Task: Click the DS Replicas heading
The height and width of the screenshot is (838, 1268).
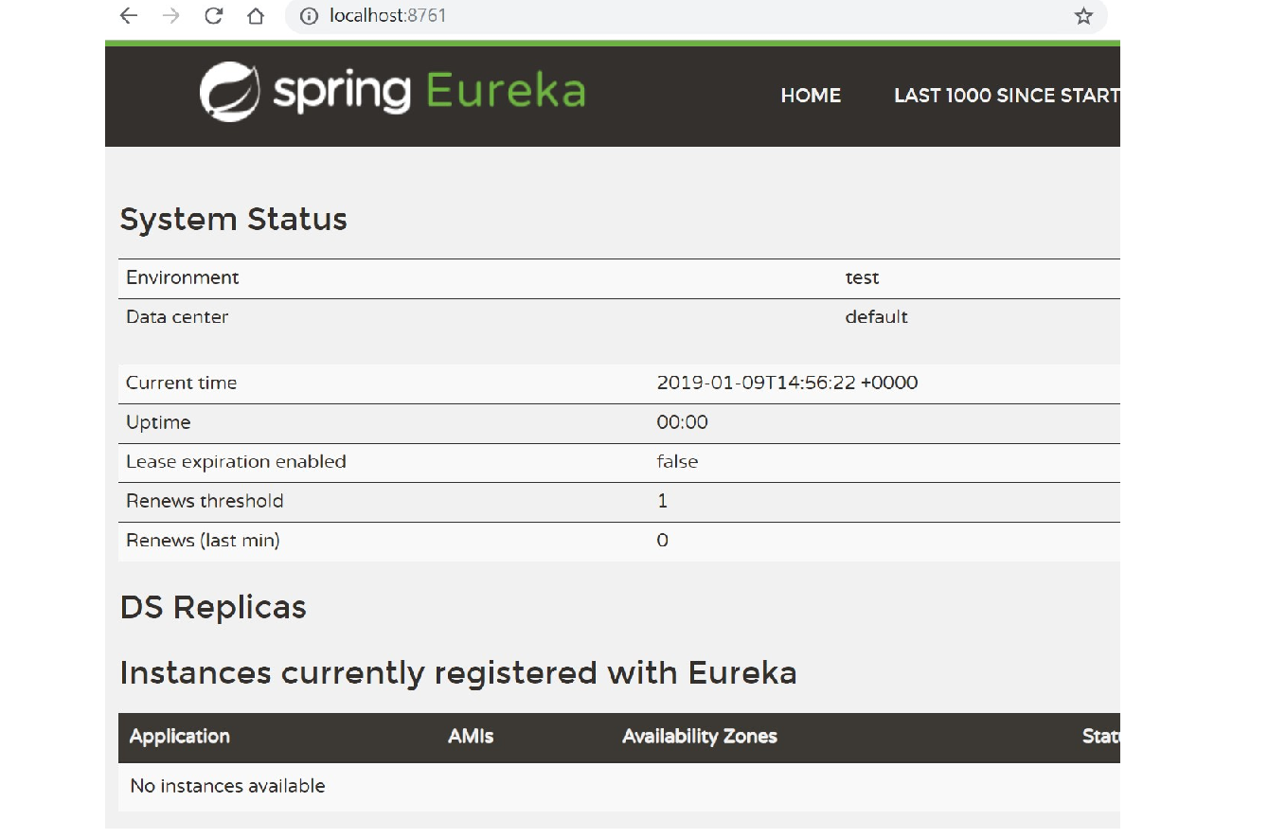Action: [x=212, y=607]
